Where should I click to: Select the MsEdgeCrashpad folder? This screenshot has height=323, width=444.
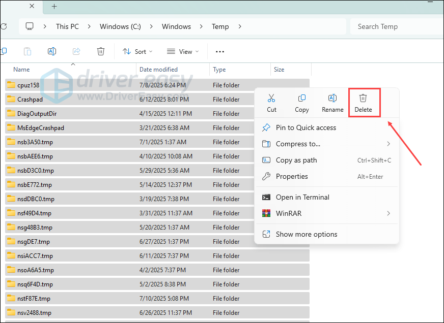coord(40,128)
